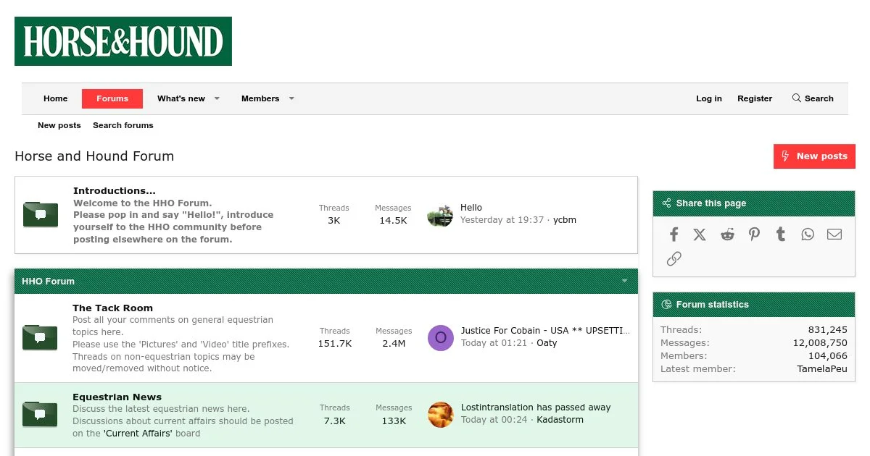Open the Log in link
This screenshot has height=456, width=870.
point(708,98)
